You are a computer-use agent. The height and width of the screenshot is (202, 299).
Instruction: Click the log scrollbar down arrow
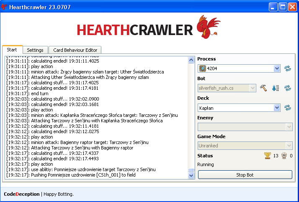pyautogui.click(x=191, y=175)
